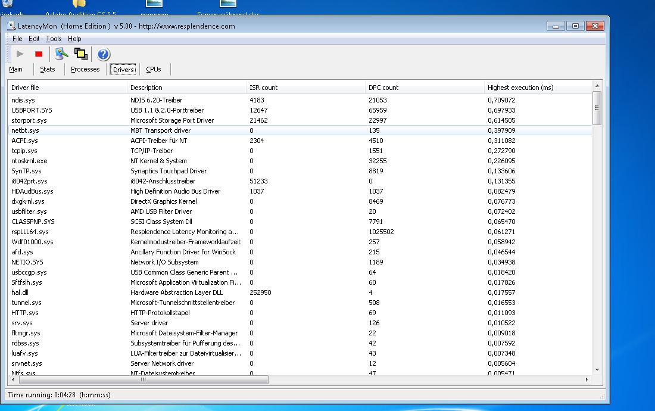Click the 1025502 DPC count cell
The width and height of the screenshot is (655, 411).
coord(381,232)
